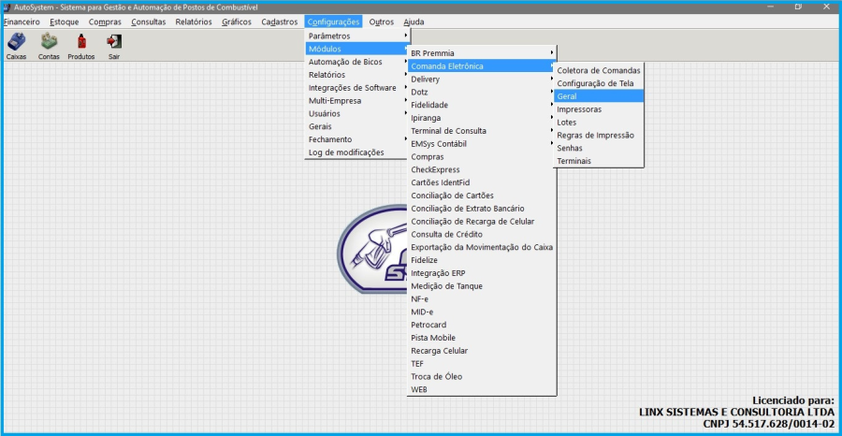Expand the Fechamento submenu

[357, 139]
